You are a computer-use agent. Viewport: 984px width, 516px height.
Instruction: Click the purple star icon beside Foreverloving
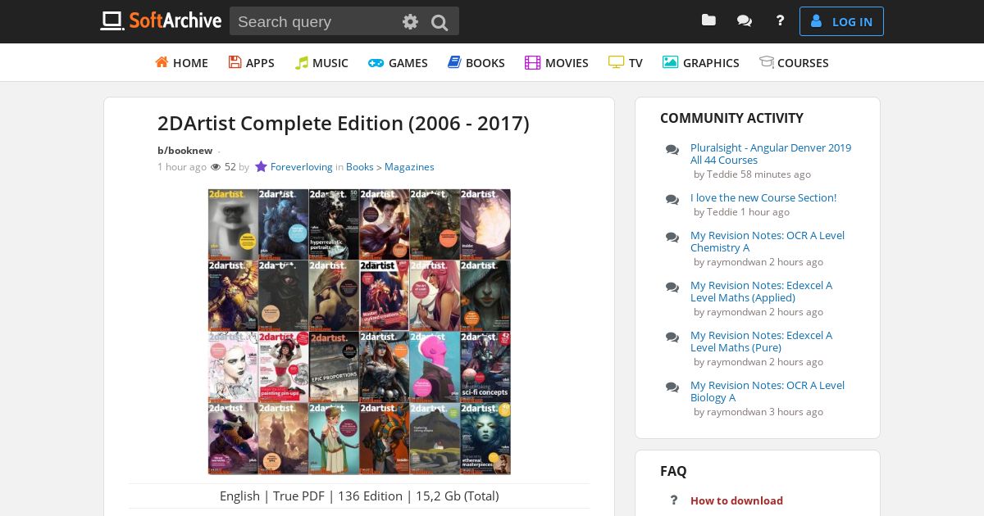click(x=261, y=166)
